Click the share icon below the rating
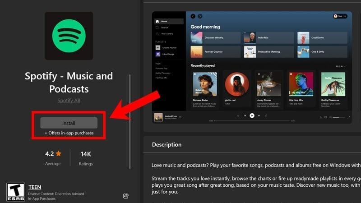This screenshot has height=203, width=361. (x=126, y=196)
